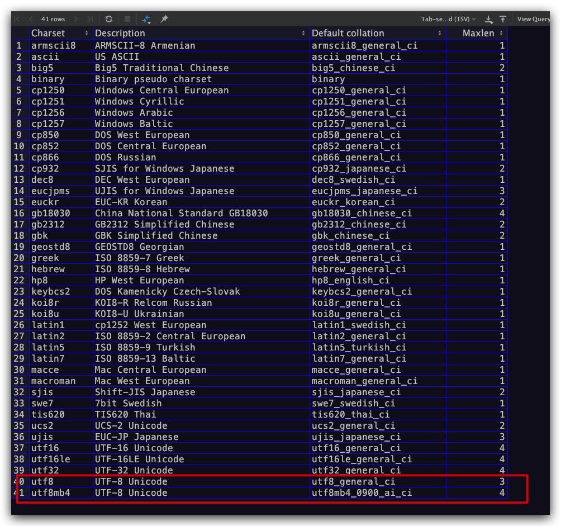Select the 'China National Standard GB18030' cell
Image resolution: width=561 pixels, height=526 pixels.
point(201,213)
